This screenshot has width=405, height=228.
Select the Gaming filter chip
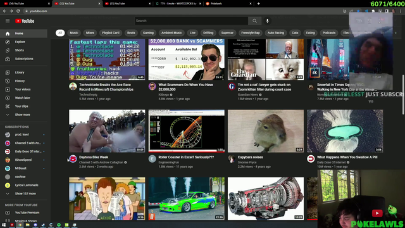tap(148, 33)
